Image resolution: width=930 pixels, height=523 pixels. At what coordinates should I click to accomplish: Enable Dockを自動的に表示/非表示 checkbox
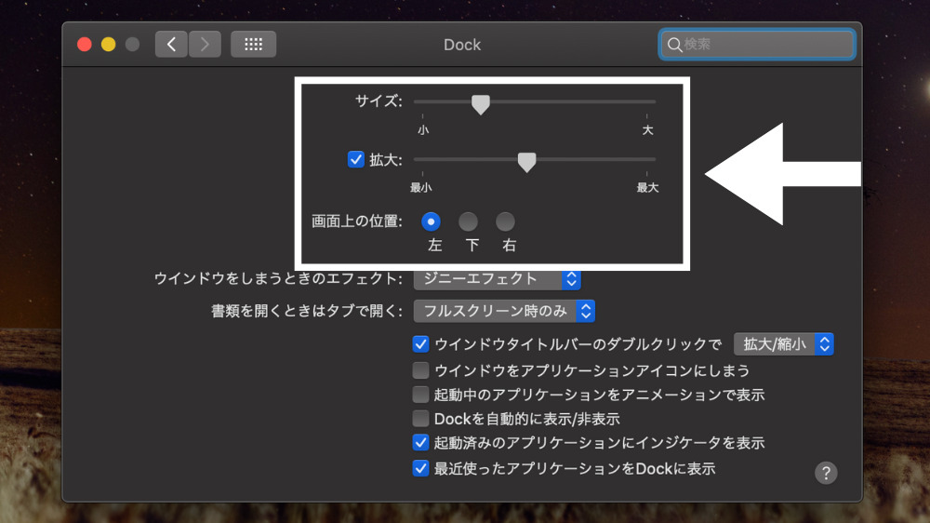(420, 419)
